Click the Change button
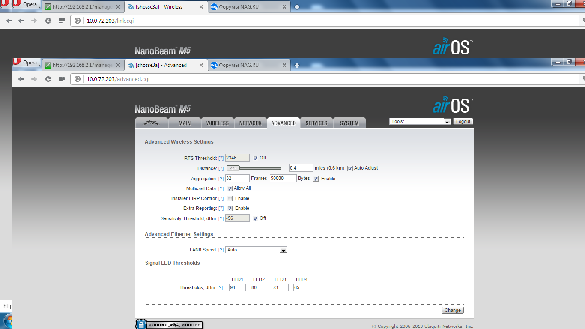Screen dimensions: 585x329 point(453,310)
